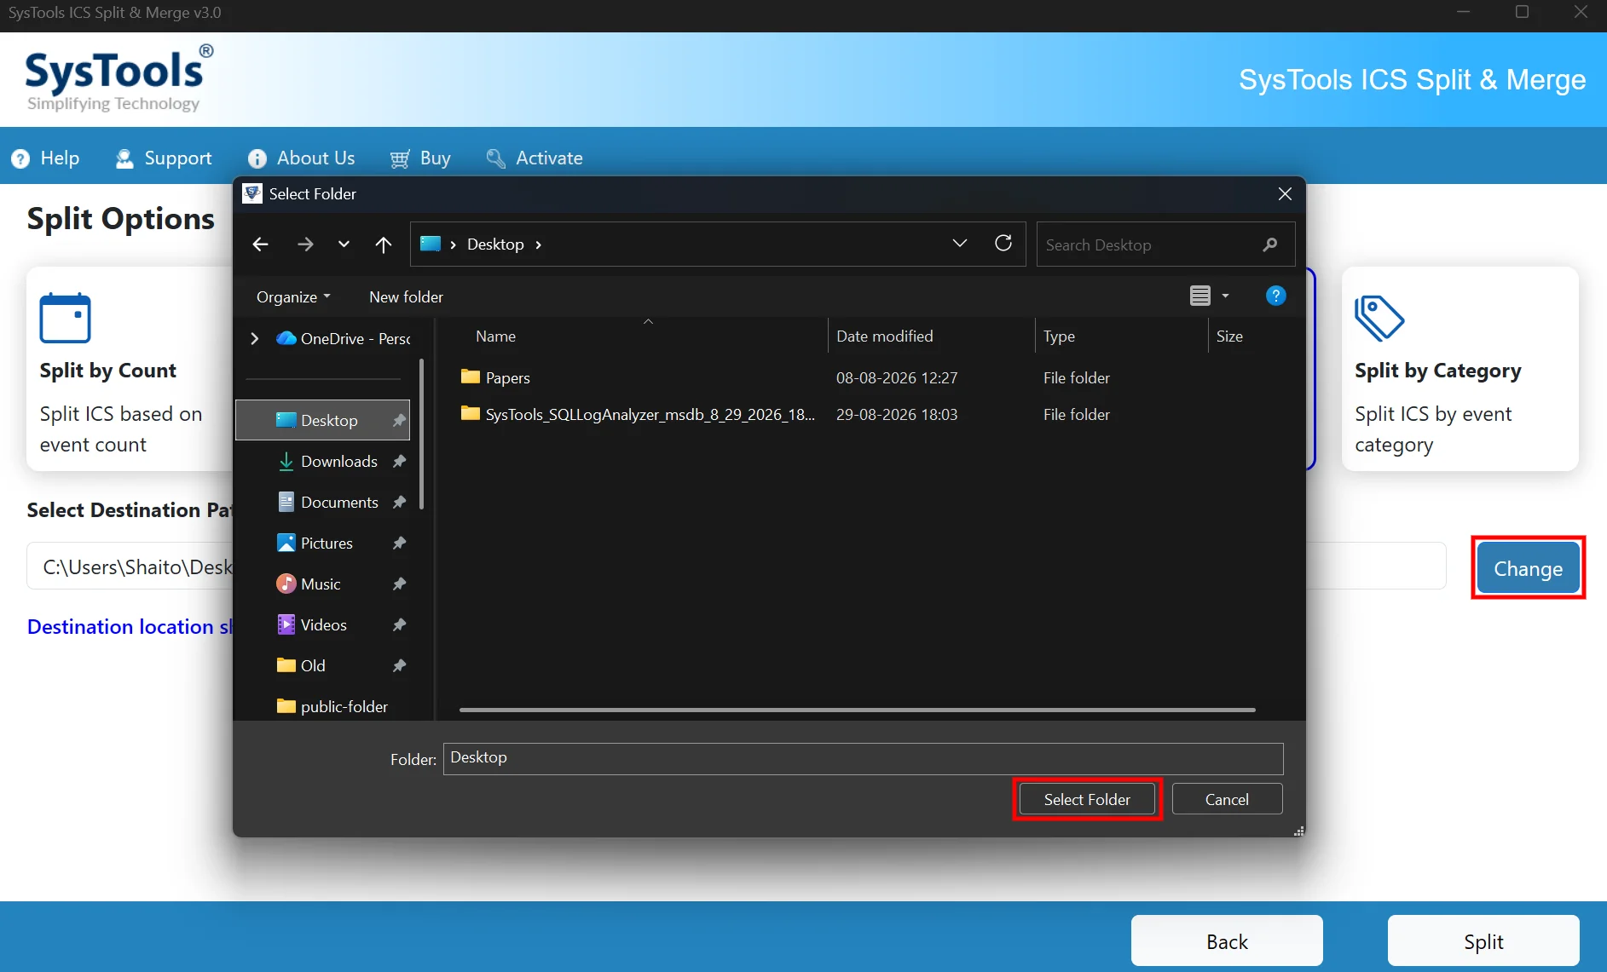Click the Folder name input field

tap(863, 758)
